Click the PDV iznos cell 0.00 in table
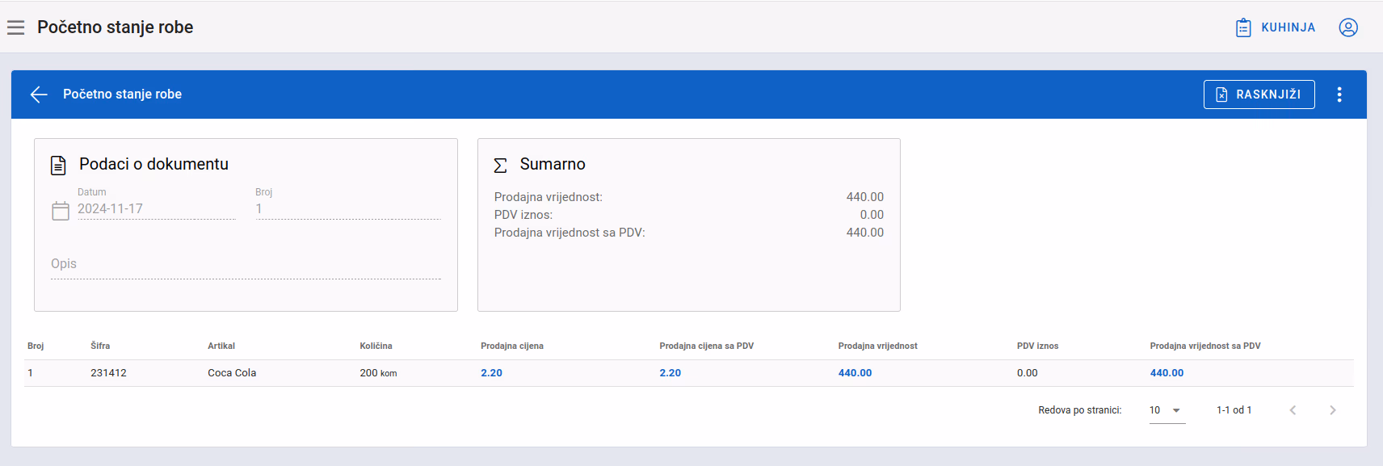Viewport: 1383px width, 466px height. coord(1027,373)
